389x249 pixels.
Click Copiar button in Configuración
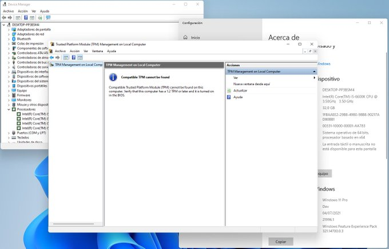click(281, 242)
